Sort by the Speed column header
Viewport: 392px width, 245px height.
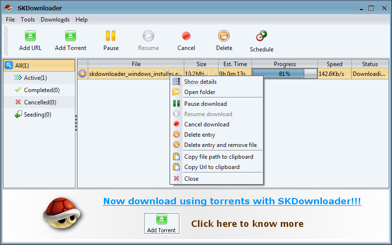(x=335, y=64)
